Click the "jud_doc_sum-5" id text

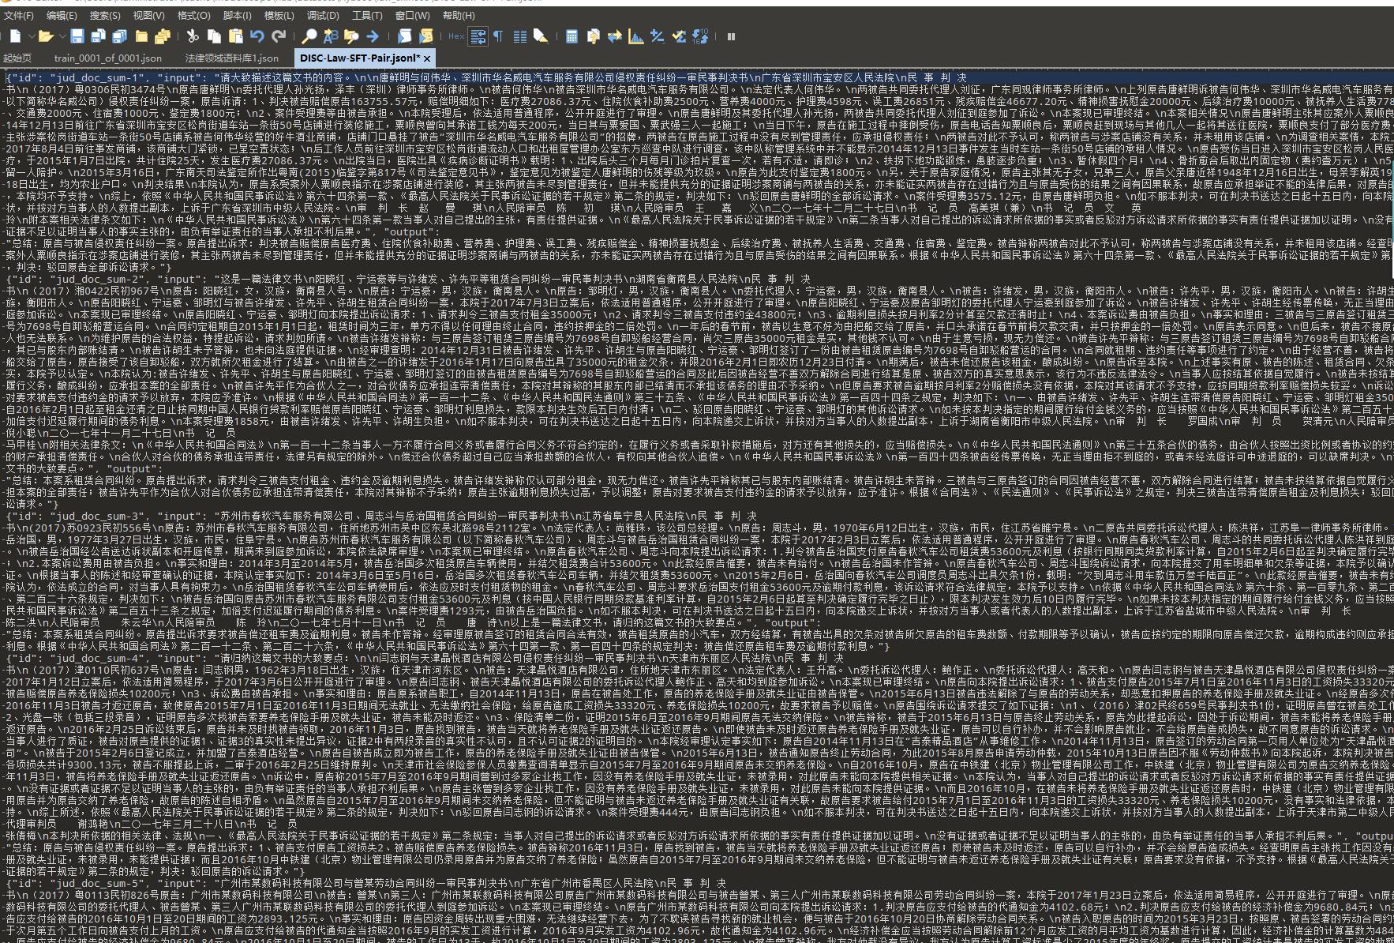click(98, 884)
